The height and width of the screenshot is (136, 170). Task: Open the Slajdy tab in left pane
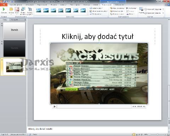coord(5,19)
